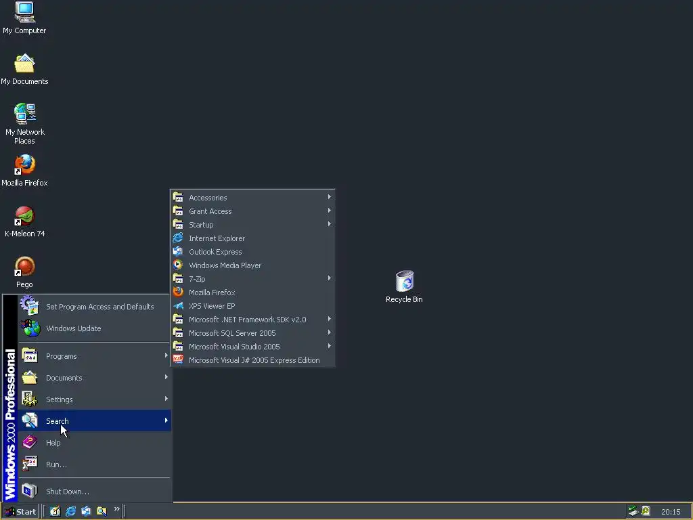This screenshot has width=693, height=520.
Task: Open the 7-Zip program group
Action: click(x=252, y=279)
